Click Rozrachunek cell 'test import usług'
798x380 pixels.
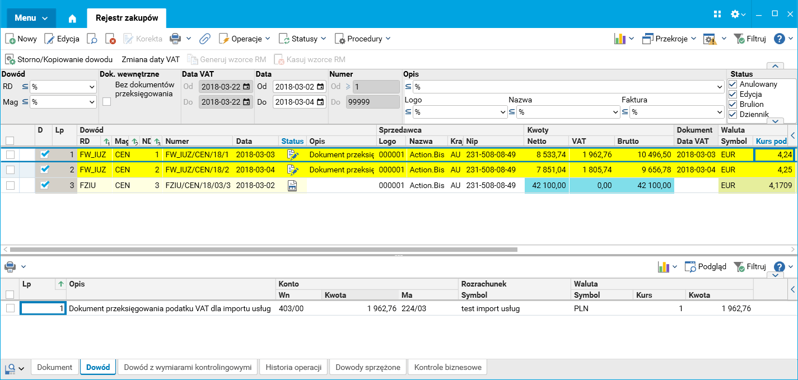514,308
